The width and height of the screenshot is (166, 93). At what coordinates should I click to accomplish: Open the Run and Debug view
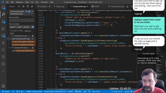click(3, 28)
